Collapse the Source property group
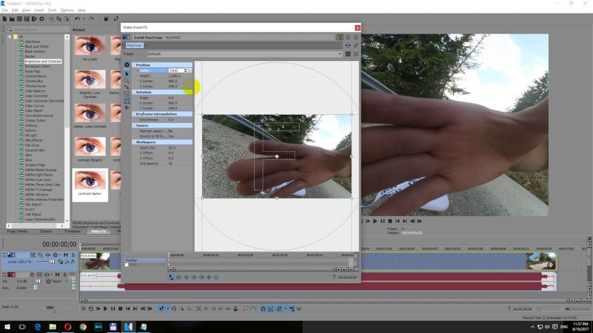 (x=134, y=125)
